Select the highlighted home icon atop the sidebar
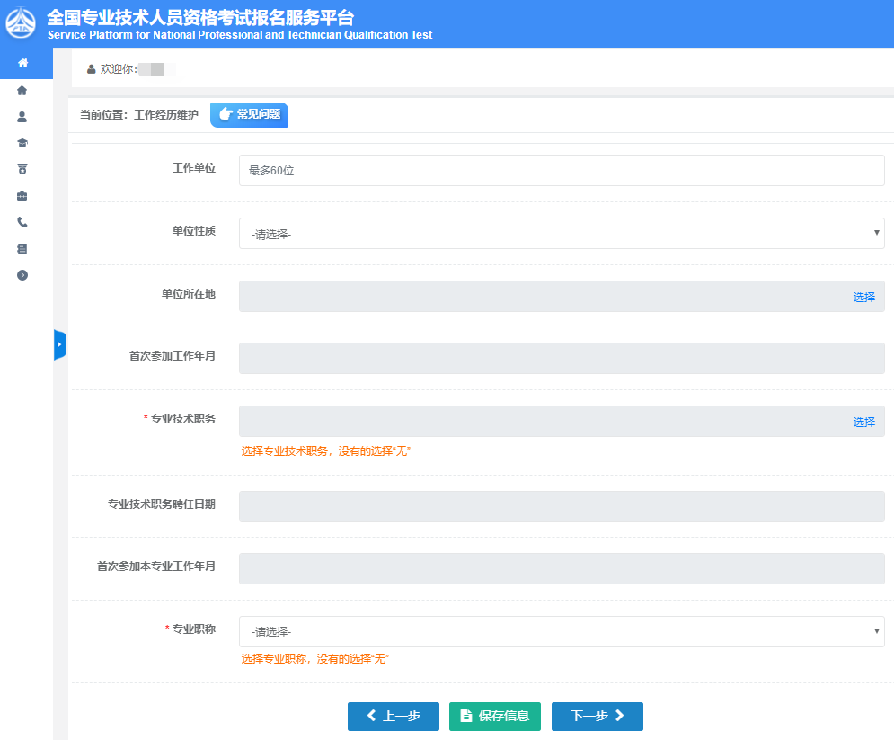Viewport: 894px width, 740px height. tap(21, 64)
